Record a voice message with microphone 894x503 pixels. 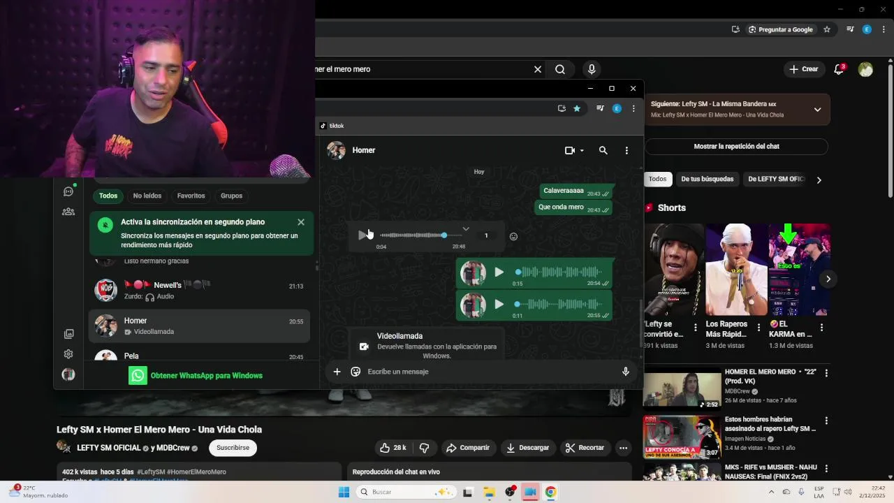click(x=626, y=372)
